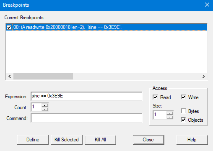Click the Size value field
213x151 pixels.
coord(160,115)
